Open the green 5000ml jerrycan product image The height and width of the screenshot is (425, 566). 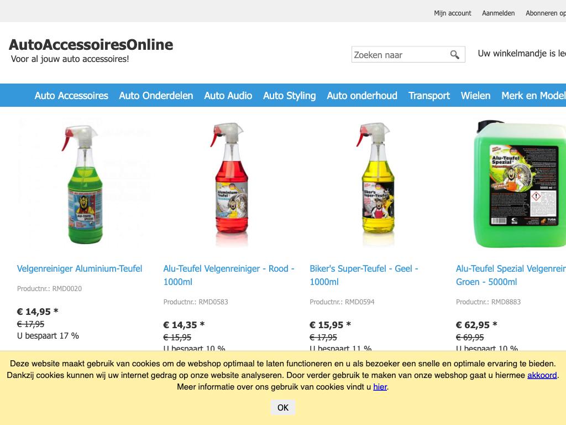(x=520, y=184)
